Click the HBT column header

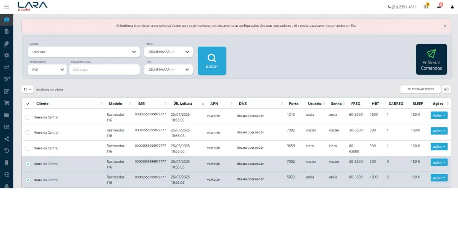coord(376,104)
